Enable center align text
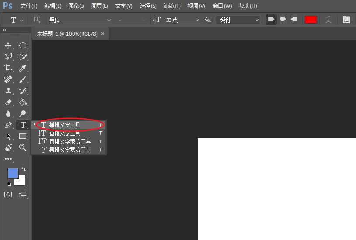Viewport: 356px width, 240px height. 283,20
